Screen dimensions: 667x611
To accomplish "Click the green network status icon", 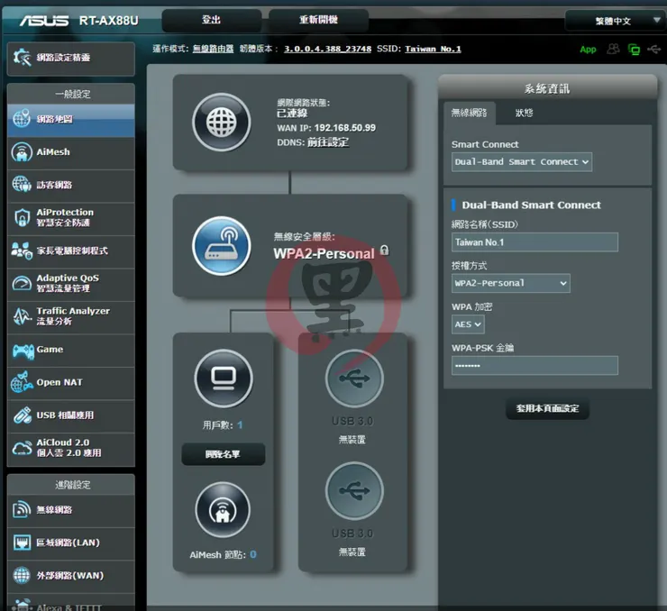I will coord(634,50).
